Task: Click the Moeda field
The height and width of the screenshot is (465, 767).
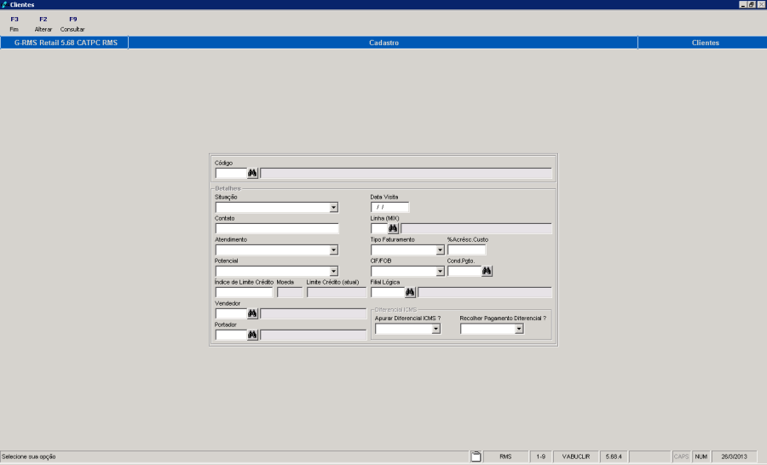Action: pos(290,292)
